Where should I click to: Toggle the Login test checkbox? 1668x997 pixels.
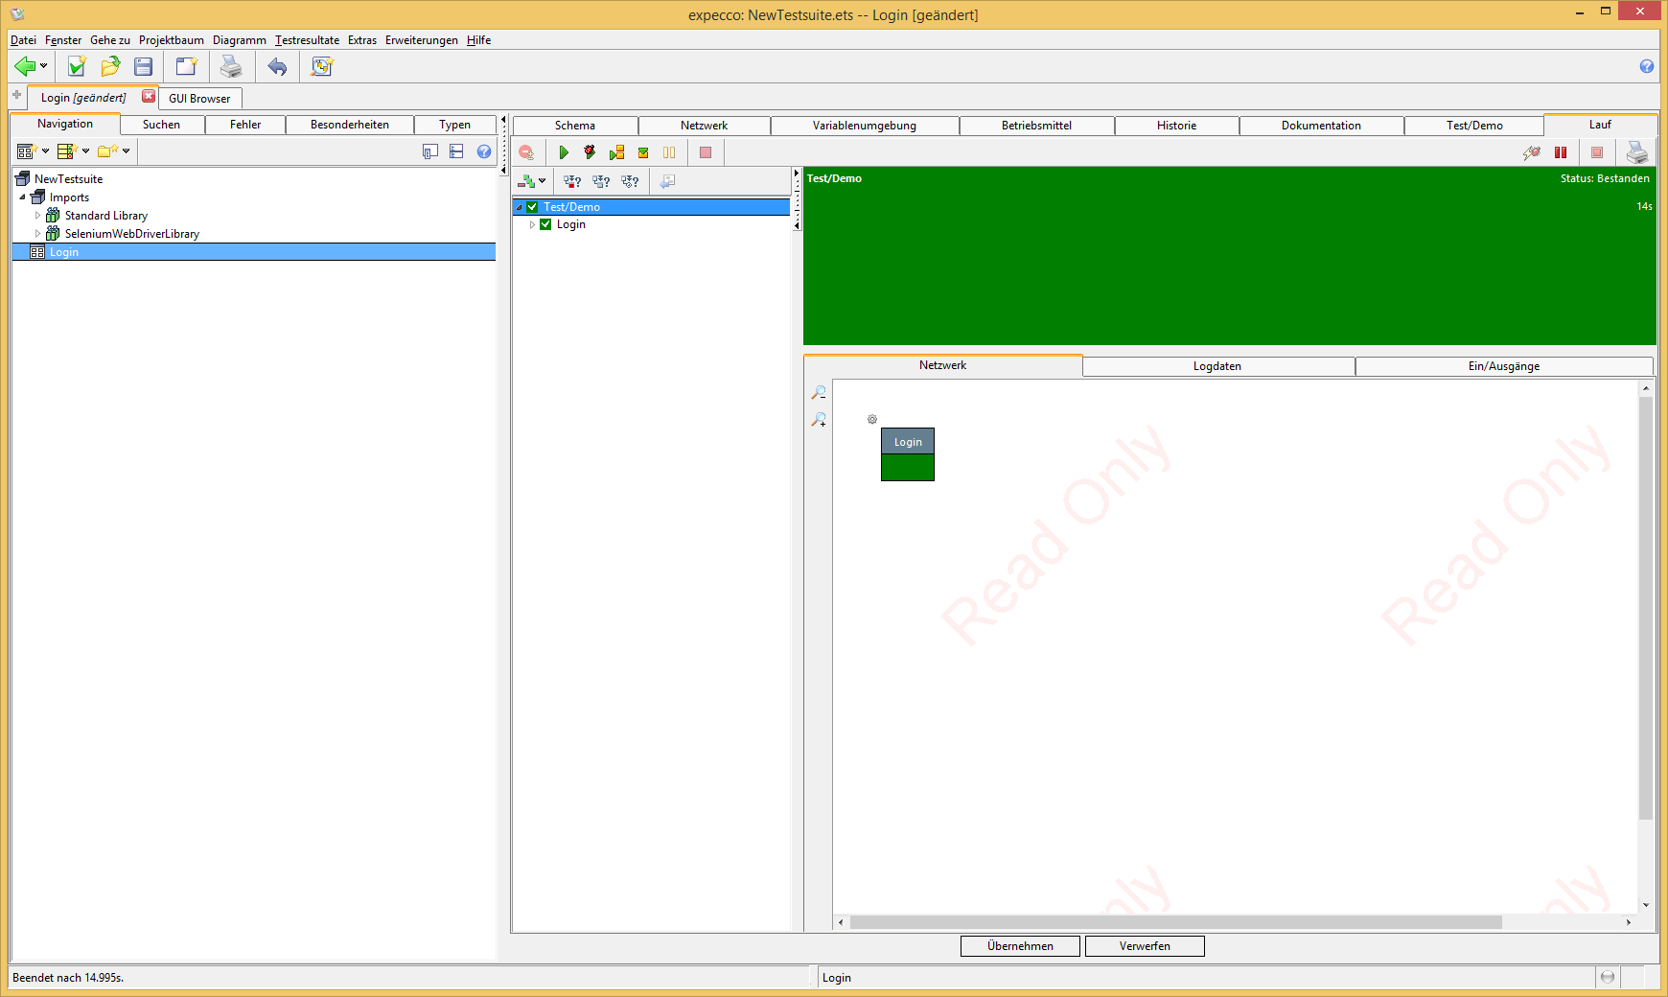545,224
